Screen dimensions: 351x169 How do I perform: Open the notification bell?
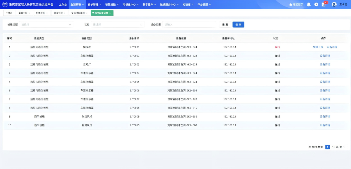(x=309, y=4)
